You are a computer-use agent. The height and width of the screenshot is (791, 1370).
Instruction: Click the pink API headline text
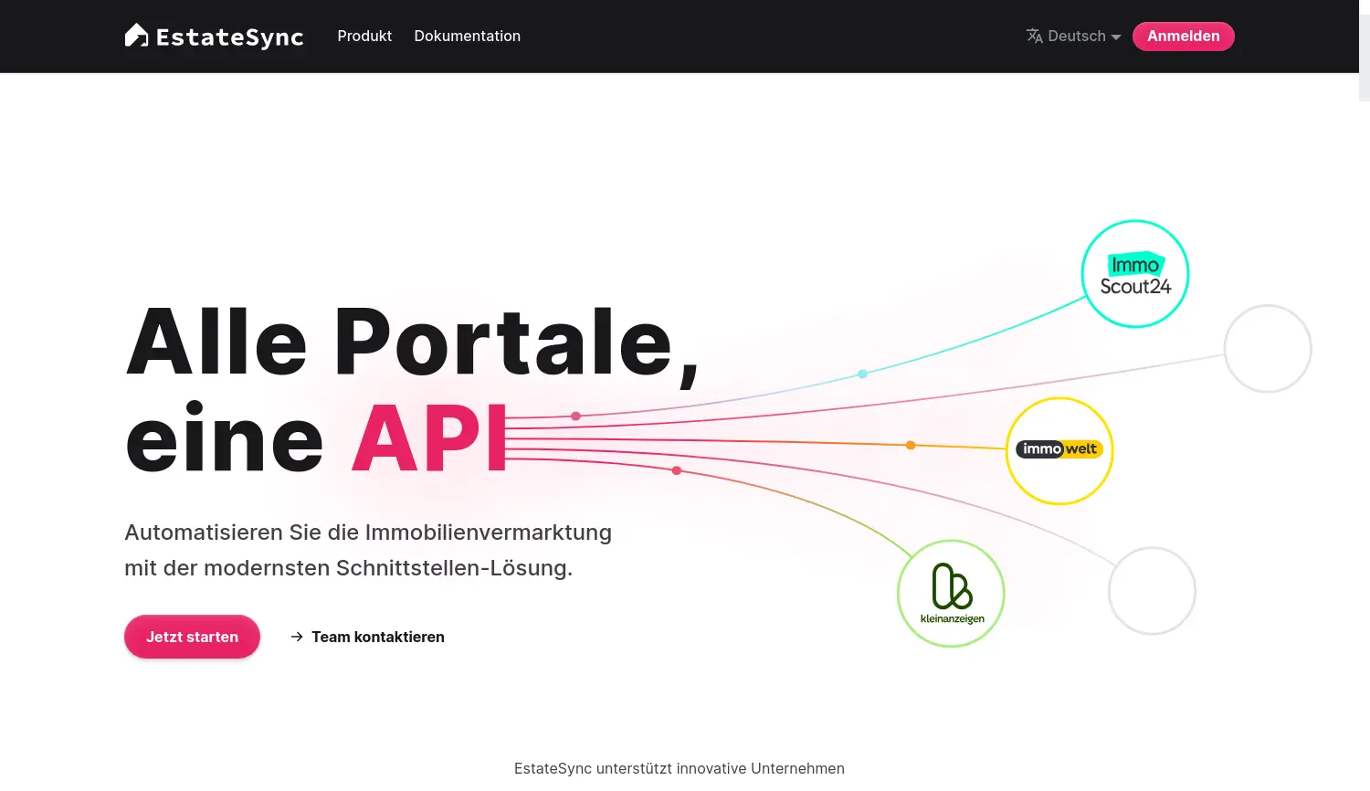429,437
